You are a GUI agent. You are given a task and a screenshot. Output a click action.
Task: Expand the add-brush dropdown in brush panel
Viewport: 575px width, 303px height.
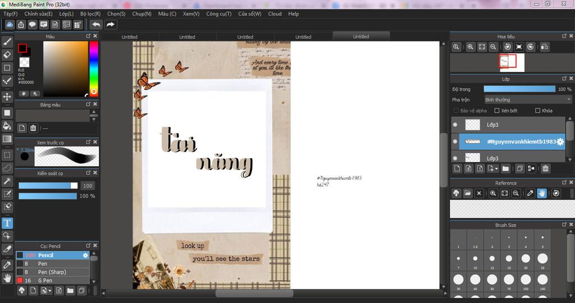pos(50,291)
